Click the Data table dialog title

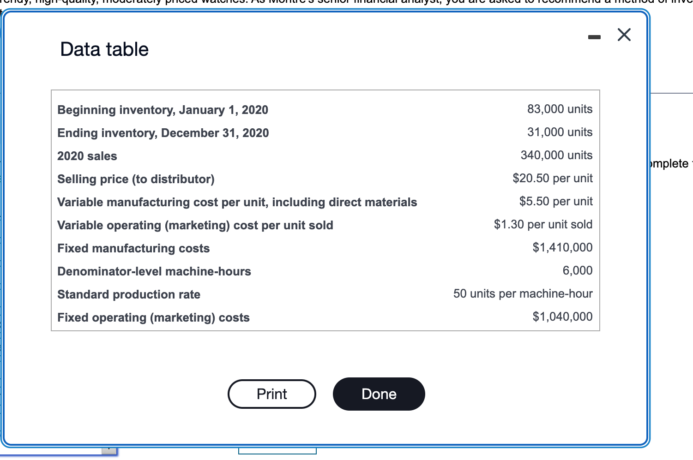coord(103,49)
